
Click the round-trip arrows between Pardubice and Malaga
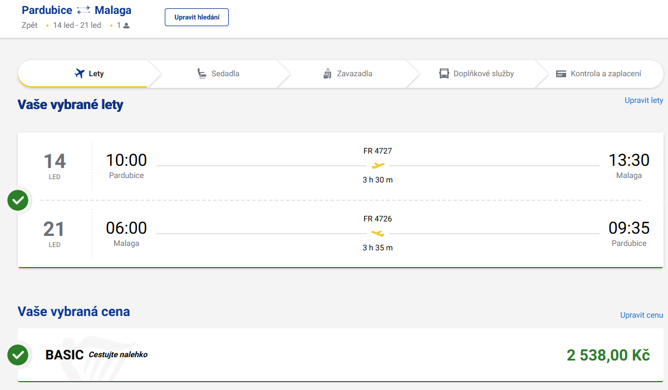coord(83,11)
